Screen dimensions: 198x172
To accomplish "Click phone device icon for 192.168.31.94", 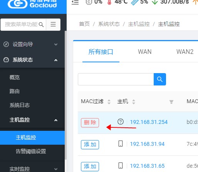I will coord(121,144).
